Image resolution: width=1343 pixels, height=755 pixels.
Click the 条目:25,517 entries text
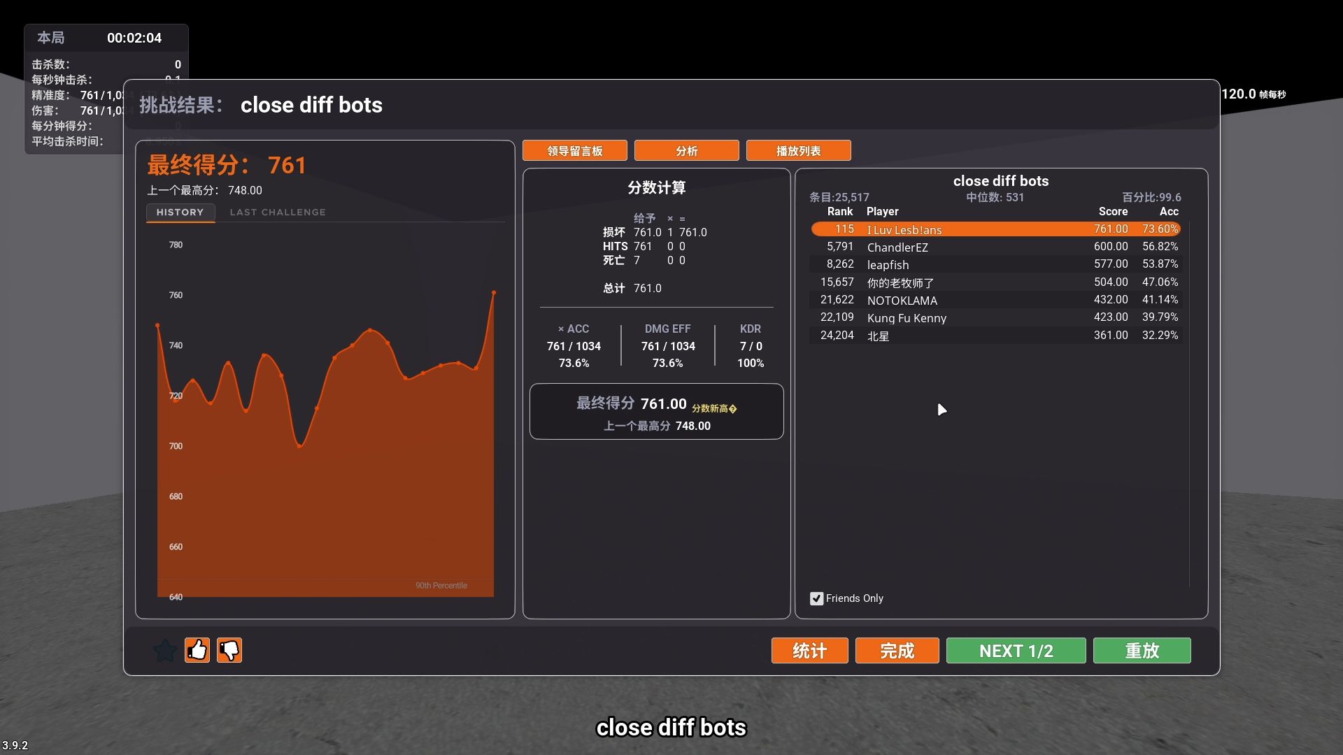(x=839, y=197)
